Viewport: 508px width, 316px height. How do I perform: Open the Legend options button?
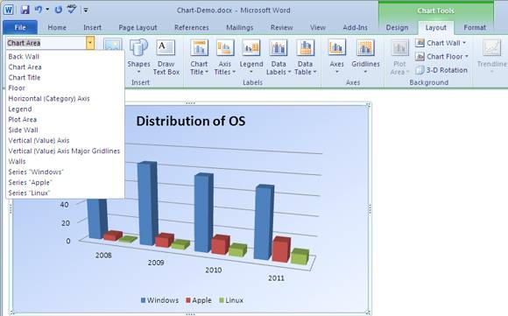(251, 57)
